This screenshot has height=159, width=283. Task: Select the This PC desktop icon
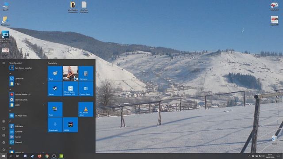[5, 6]
